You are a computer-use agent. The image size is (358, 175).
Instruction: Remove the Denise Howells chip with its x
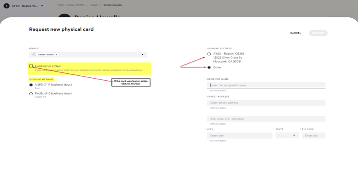(56, 55)
